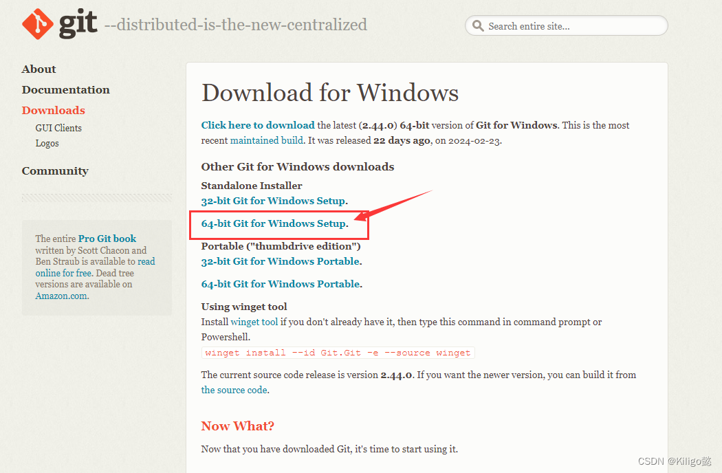Click the tagline '--distributed-is-the-new-centralized'
722x473 pixels.
click(x=236, y=25)
